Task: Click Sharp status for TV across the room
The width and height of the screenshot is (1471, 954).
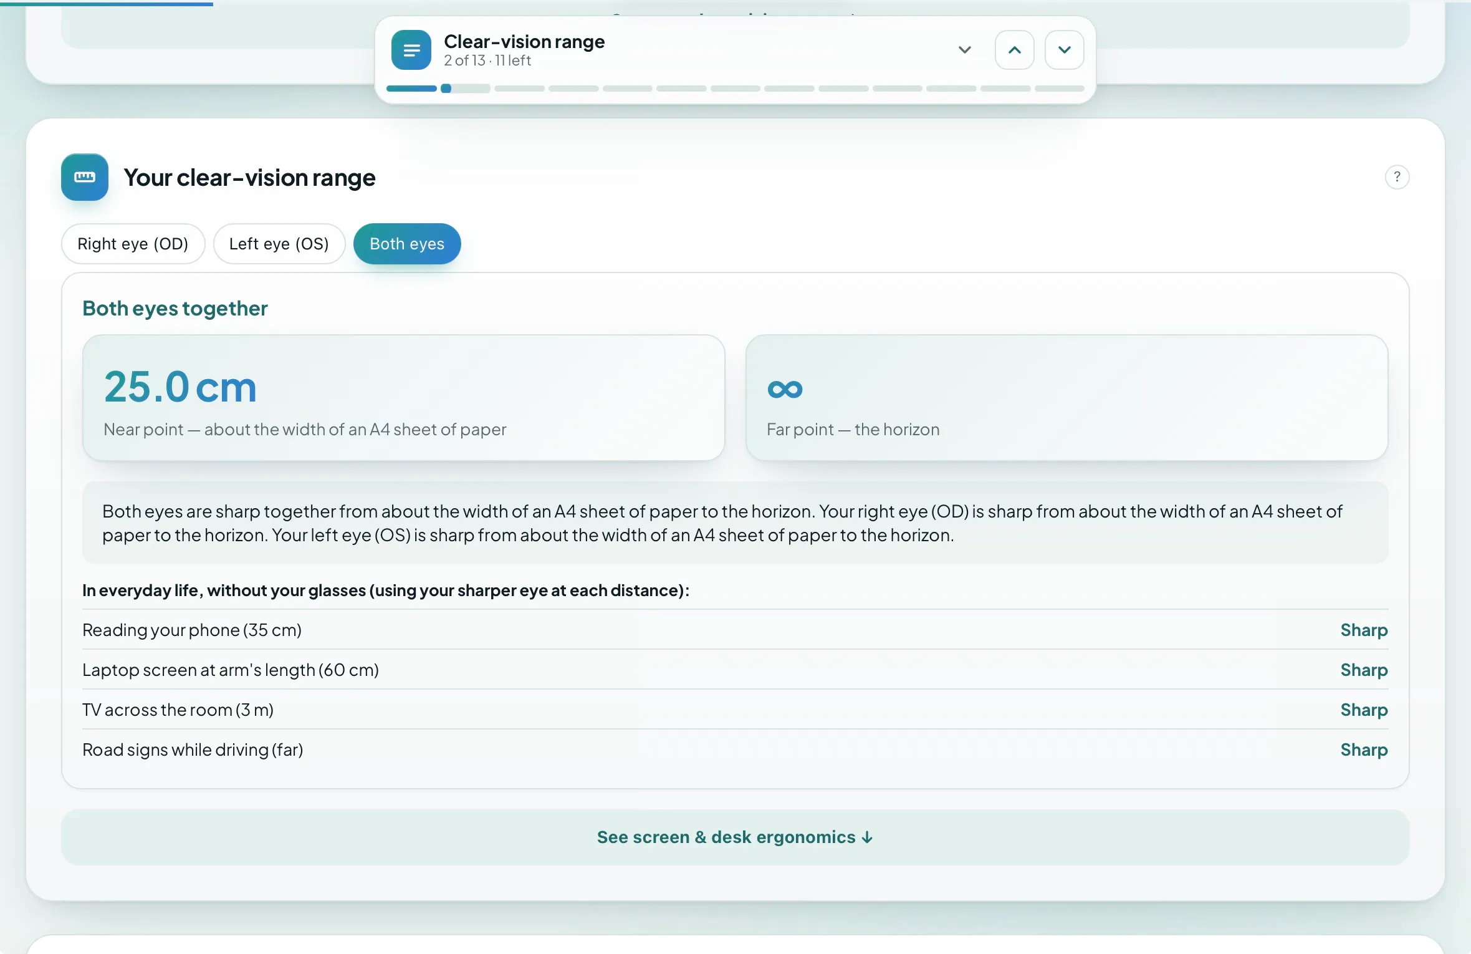Action: [1364, 710]
